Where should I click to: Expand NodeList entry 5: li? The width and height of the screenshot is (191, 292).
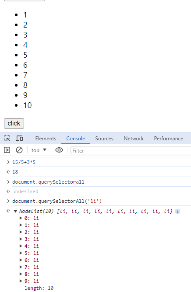tap(21, 253)
